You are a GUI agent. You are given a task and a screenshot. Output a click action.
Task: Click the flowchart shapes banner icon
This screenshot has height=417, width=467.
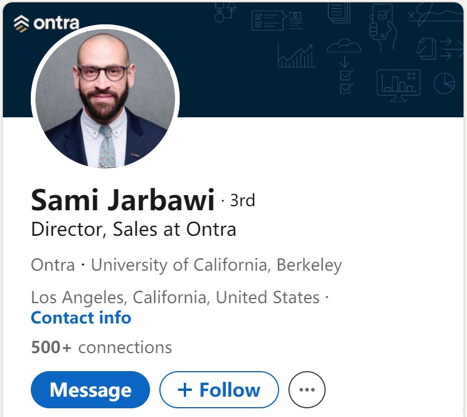click(x=225, y=12)
